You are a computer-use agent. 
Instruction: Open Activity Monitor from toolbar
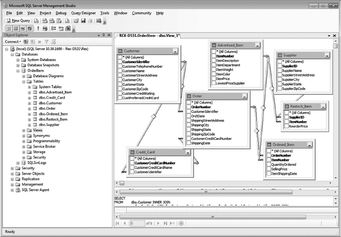click(99, 21)
